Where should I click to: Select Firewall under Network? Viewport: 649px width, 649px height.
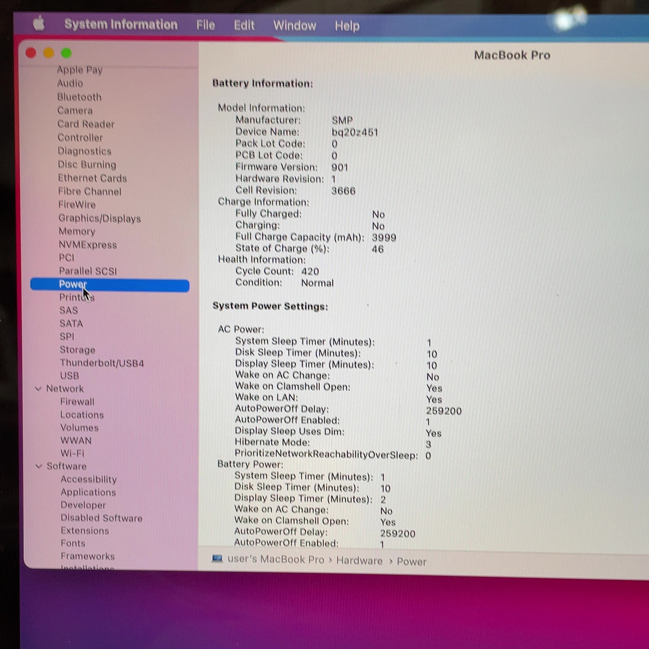tap(77, 402)
